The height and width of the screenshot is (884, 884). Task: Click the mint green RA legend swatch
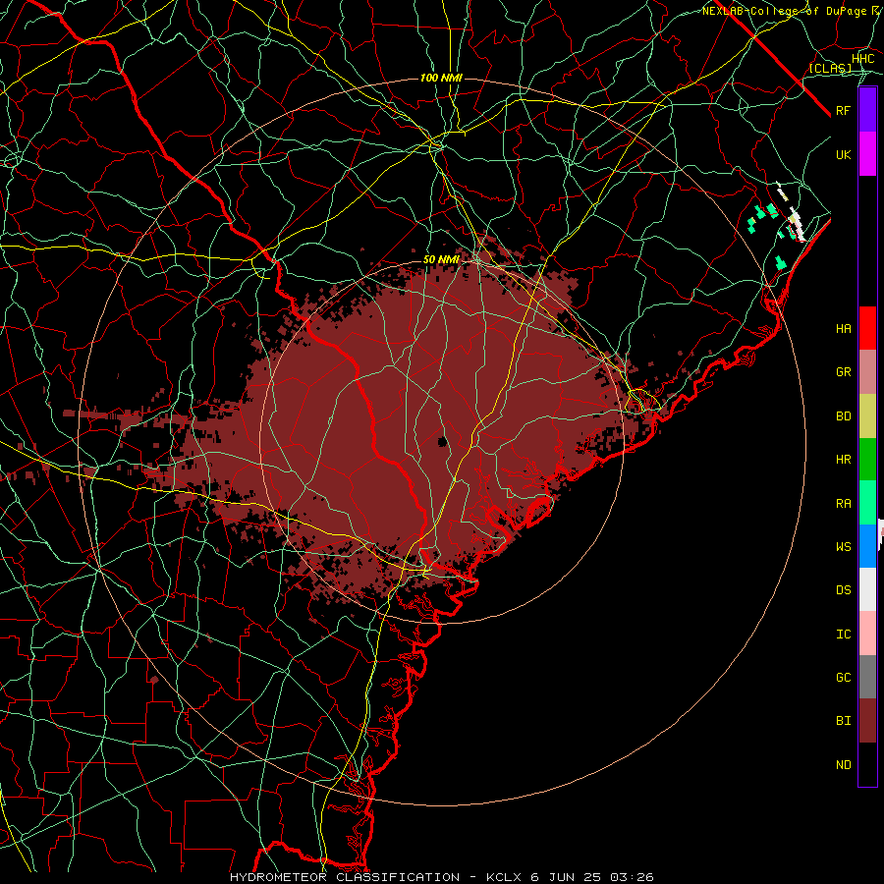867,503
